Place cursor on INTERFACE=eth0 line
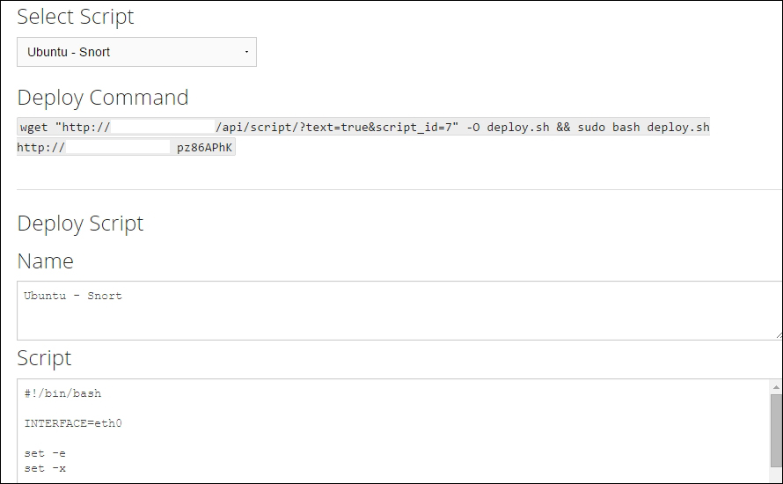The height and width of the screenshot is (484, 783). (73, 423)
